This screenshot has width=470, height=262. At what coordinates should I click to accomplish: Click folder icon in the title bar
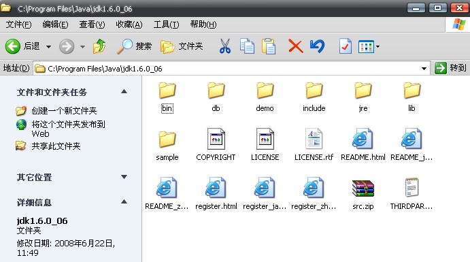click(x=6, y=7)
